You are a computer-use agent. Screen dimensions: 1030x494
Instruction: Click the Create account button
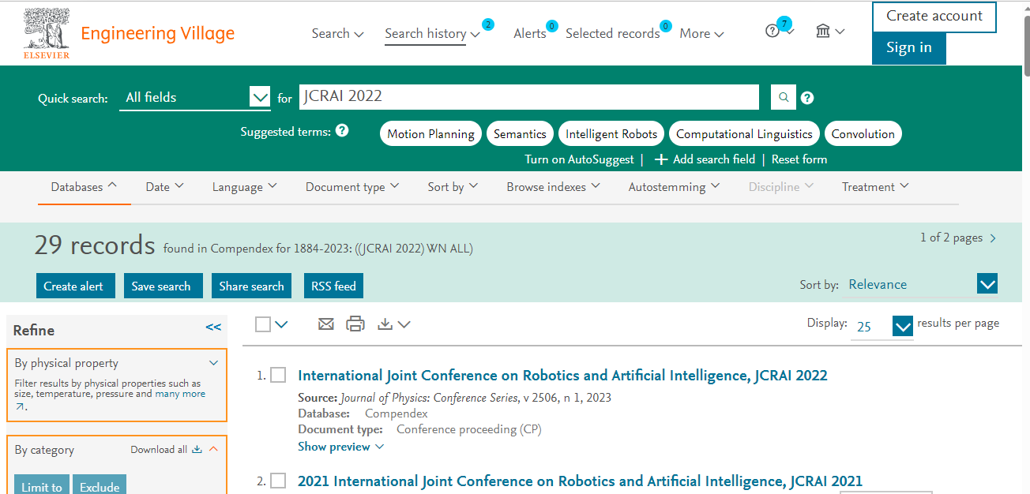tap(934, 17)
